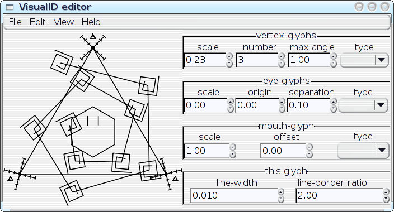Image resolution: width=394 pixels, height=212 pixels.
Task: Click the vertex-glyphs number field
Action: [x=257, y=60]
